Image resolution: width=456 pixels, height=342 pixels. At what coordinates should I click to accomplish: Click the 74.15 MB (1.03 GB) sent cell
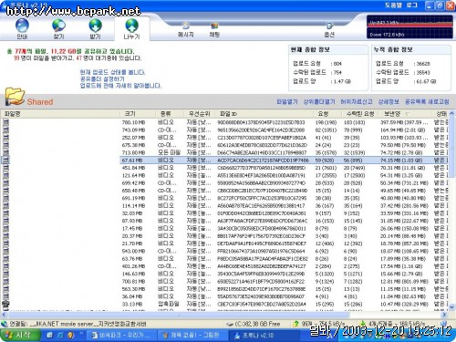tap(401, 161)
